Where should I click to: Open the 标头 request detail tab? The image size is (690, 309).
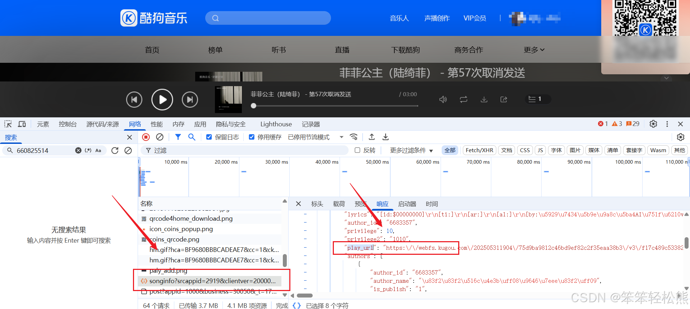(317, 204)
